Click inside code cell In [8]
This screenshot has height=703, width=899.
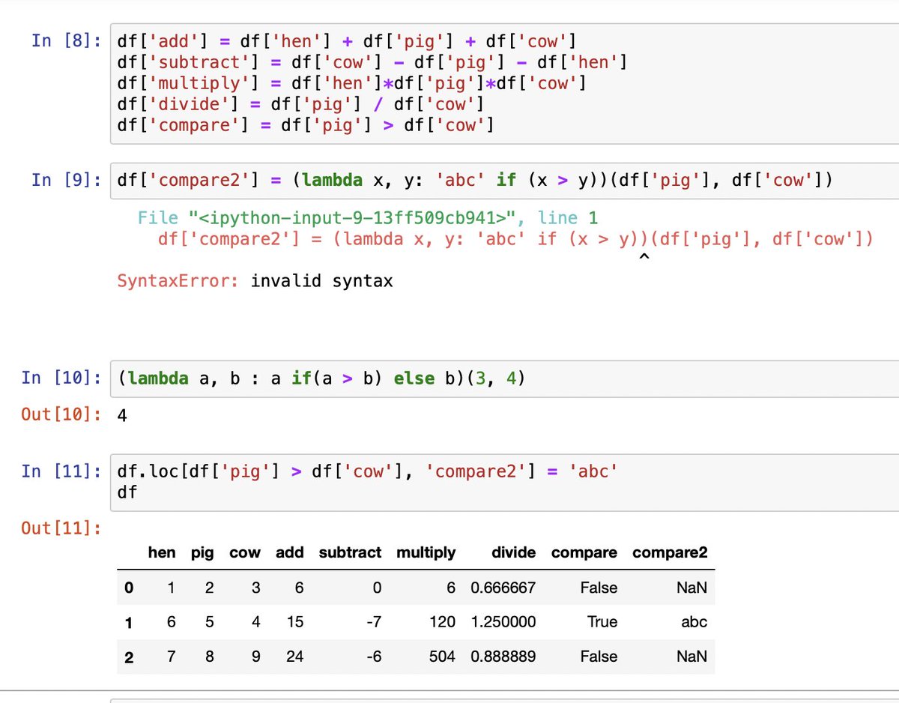click(504, 82)
